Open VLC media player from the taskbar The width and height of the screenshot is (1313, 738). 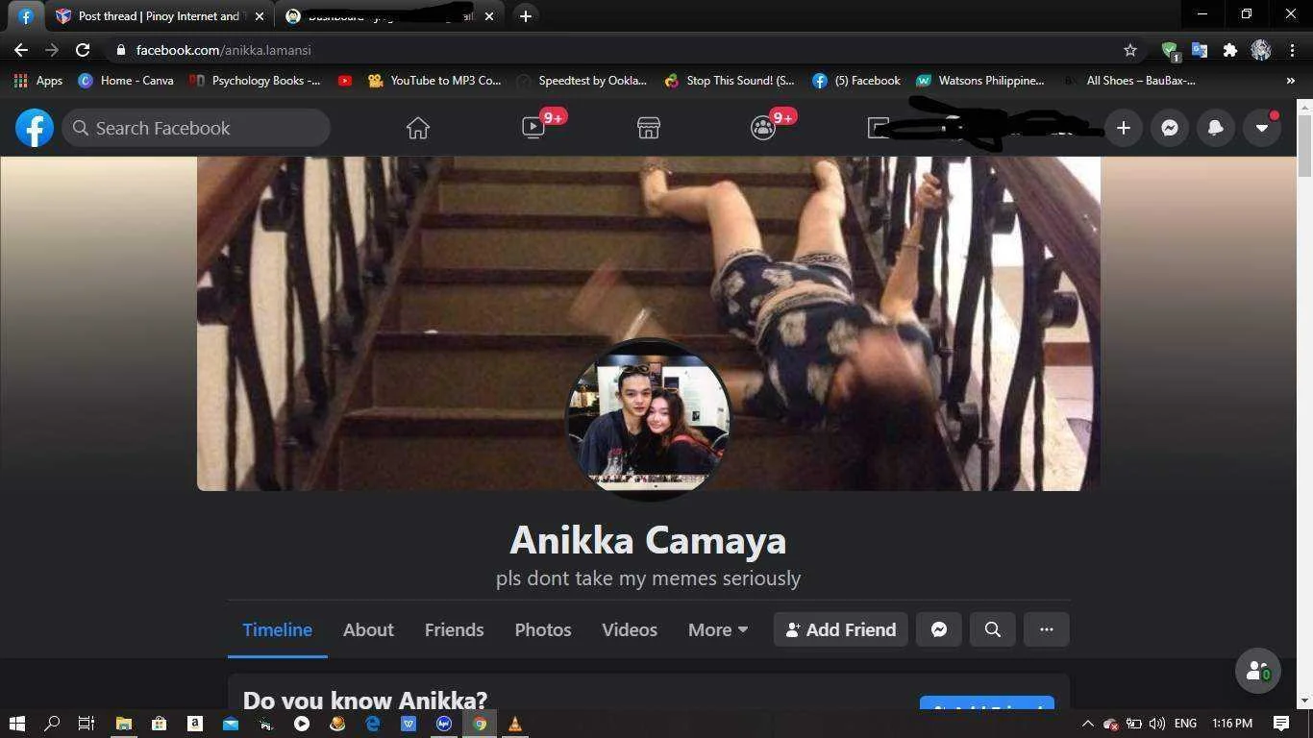click(x=515, y=724)
